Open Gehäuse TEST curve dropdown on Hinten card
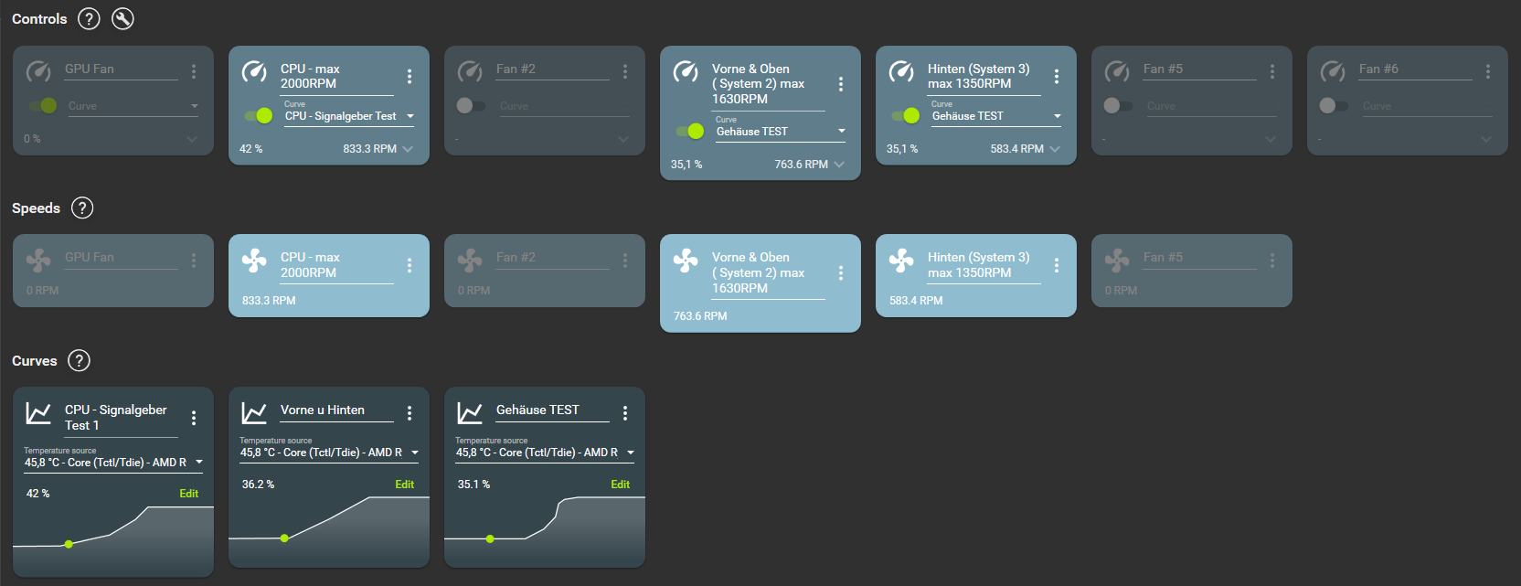 click(997, 116)
